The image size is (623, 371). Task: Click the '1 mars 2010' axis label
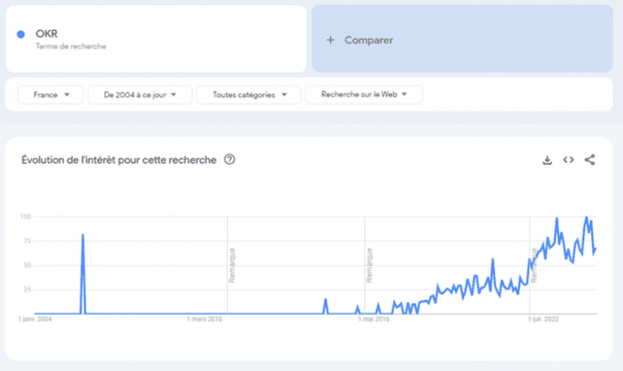[204, 320]
